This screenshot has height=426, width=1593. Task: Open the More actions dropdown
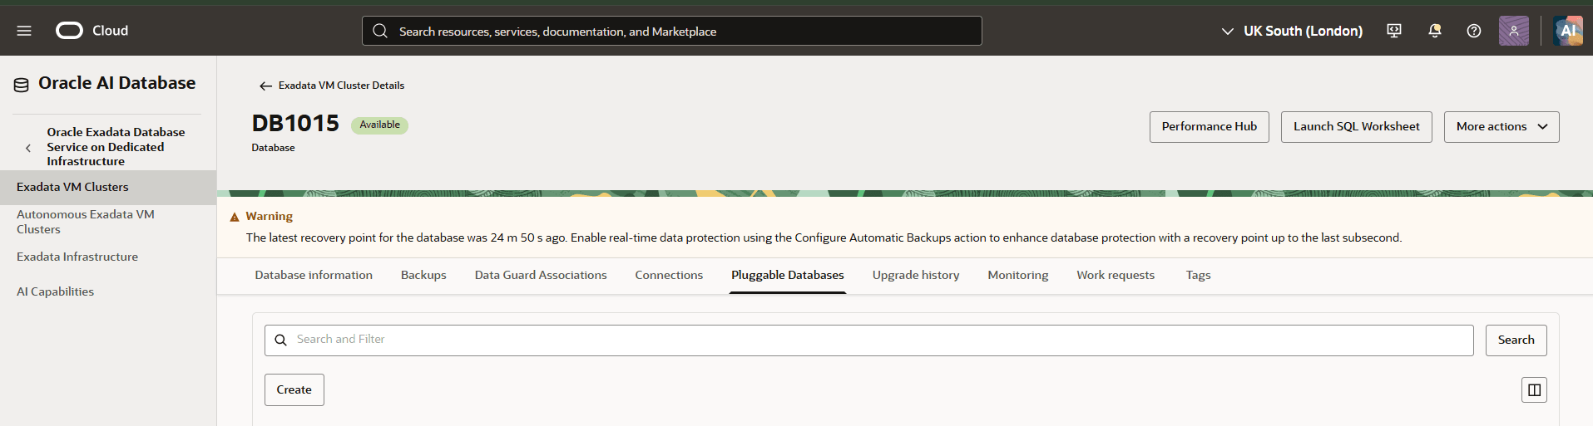pos(1501,127)
